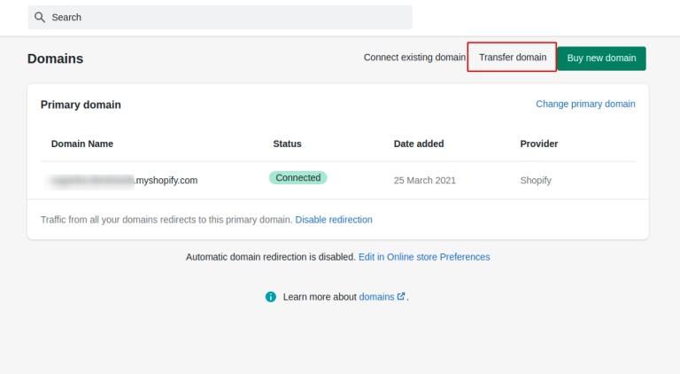Click the Primary domain card heading
Viewport: 680px width, 374px height.
coord(81,105)
